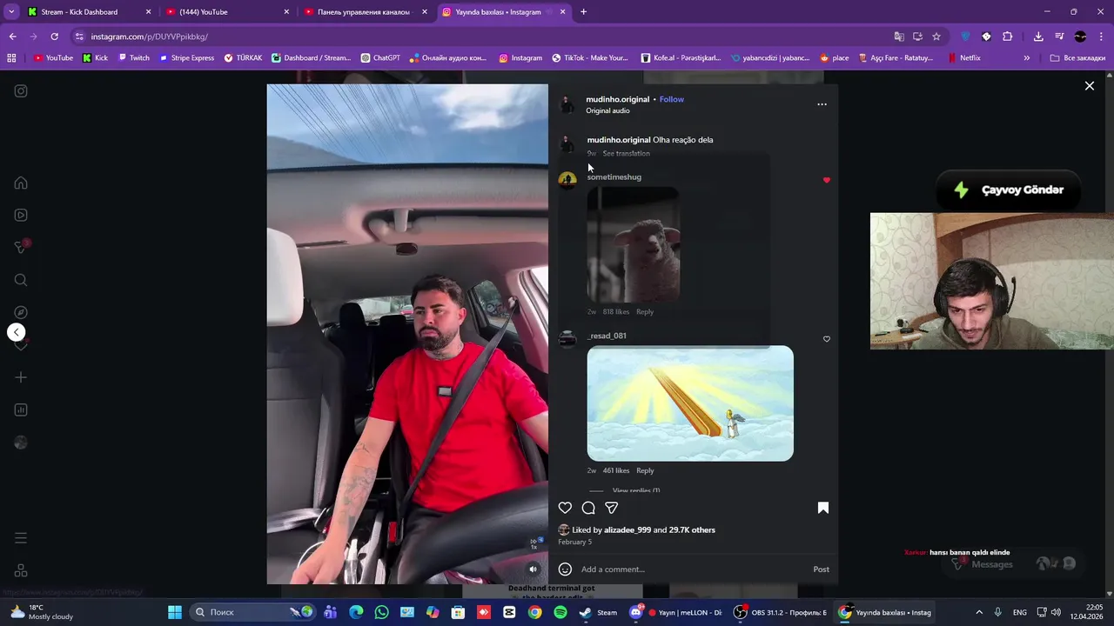Open the Apps grid shortcut
1114x626 pixels.
pyautogui.click(x=11, y=58)
